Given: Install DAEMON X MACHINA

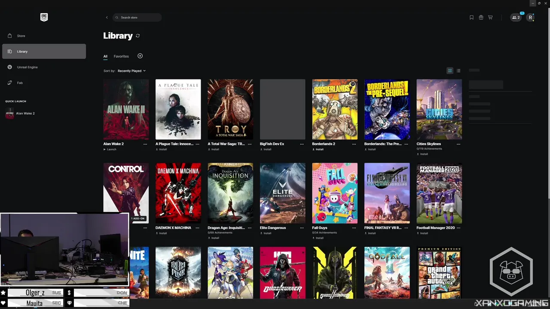Looking at the screenshot, I should (x=161, y=233).
